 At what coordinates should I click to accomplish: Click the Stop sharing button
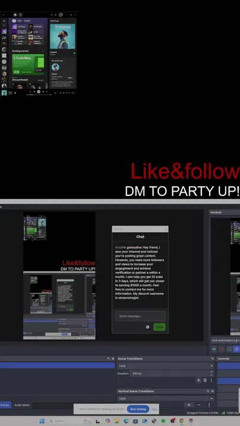point(138,409)
